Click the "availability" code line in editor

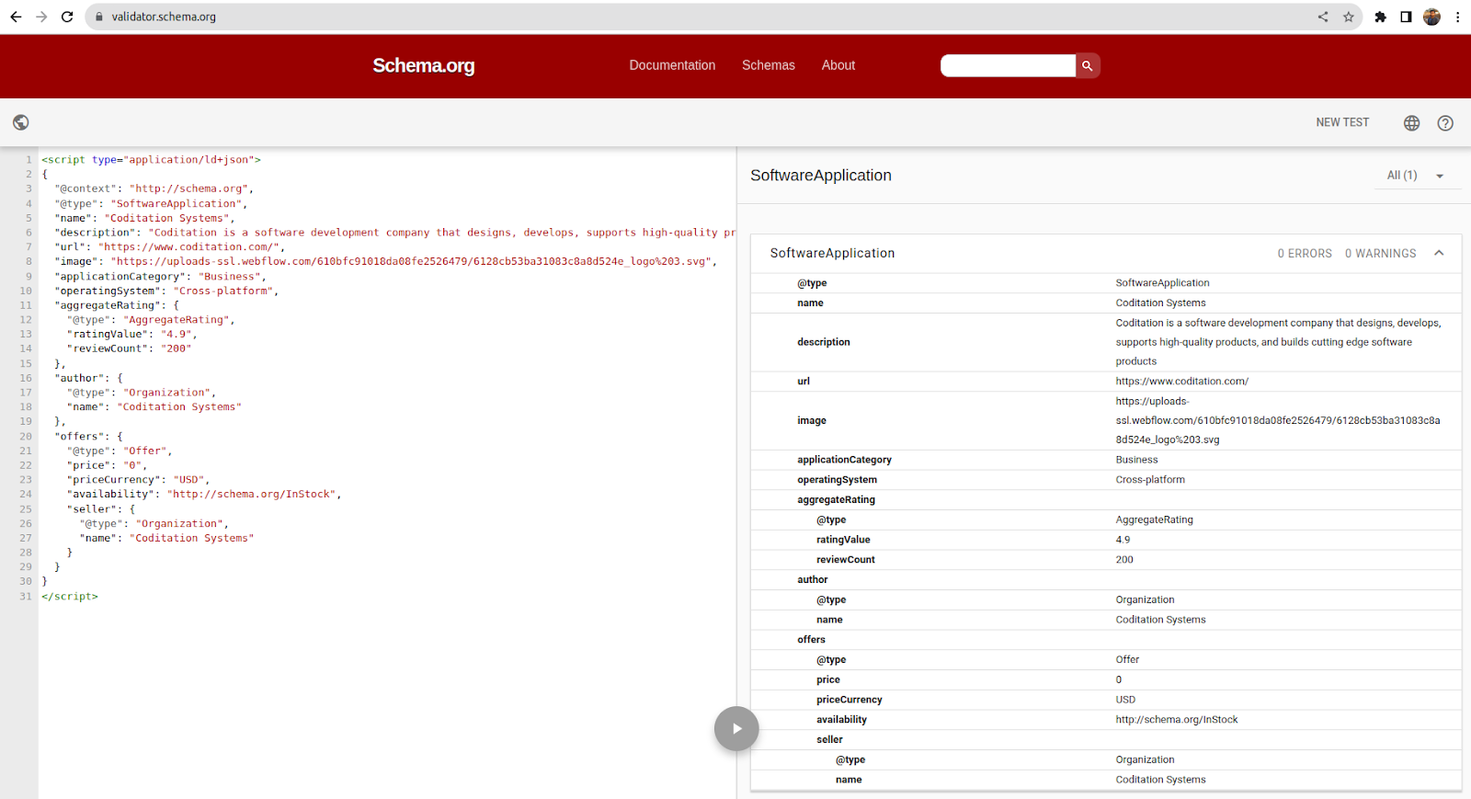click(x=204, y=495)
